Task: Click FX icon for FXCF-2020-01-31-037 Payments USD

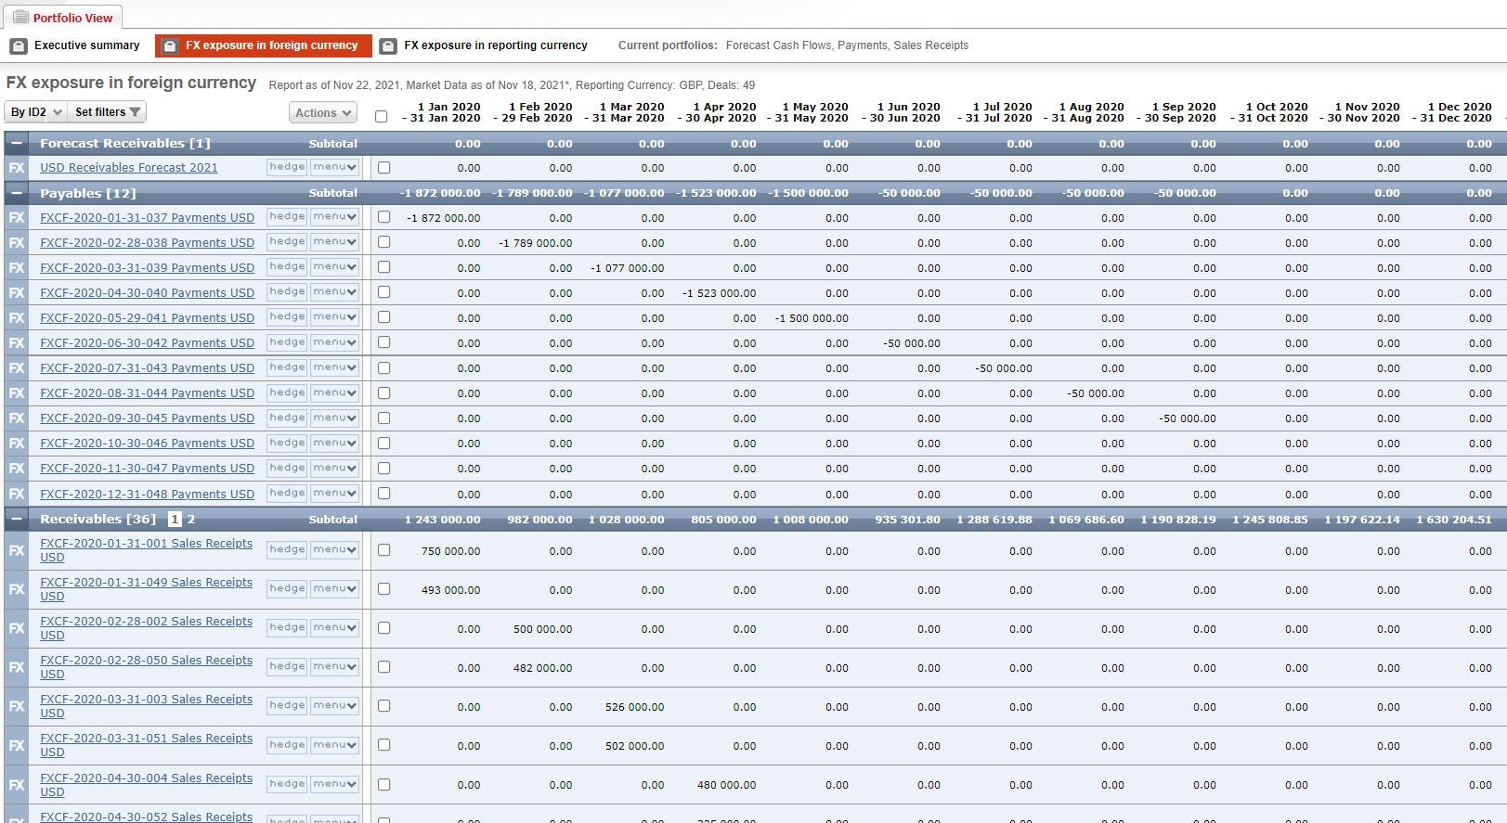Action: point(16,218)
